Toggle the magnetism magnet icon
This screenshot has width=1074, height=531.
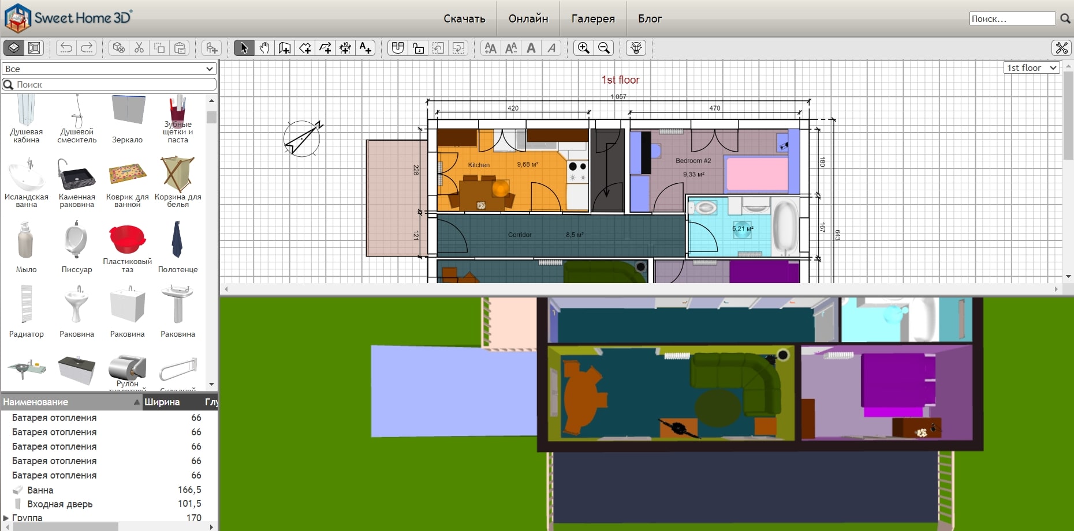(x=397, y=48)
